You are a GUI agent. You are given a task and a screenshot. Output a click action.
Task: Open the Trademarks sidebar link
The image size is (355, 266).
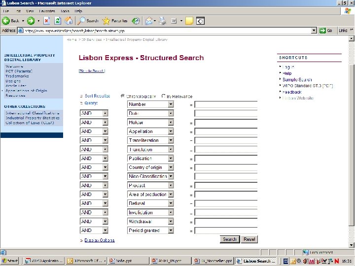coord(17,76)
